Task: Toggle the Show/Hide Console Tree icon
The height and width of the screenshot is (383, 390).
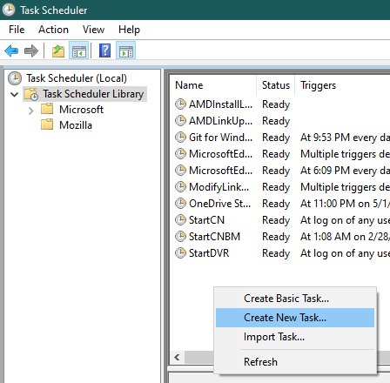Action: pyautogui.click(x=78, y=51)
